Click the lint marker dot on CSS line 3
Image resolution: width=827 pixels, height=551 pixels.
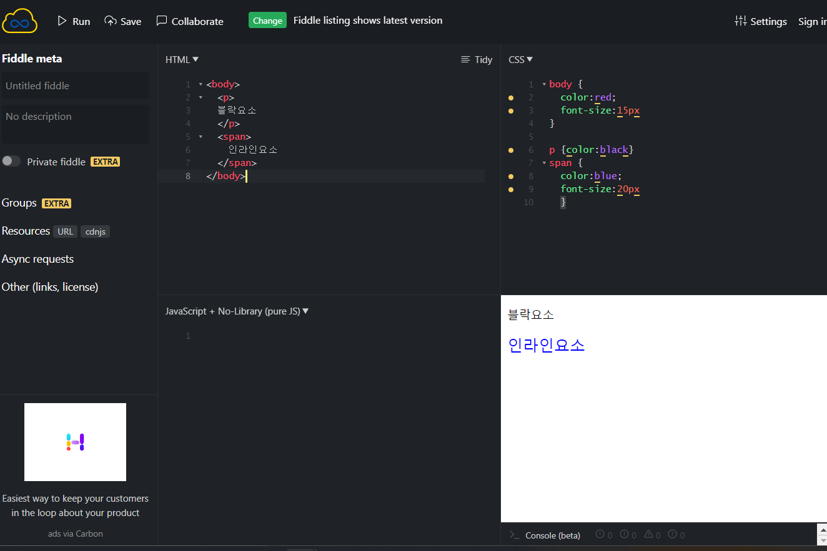pyautogui.click(x=511, y=110)
